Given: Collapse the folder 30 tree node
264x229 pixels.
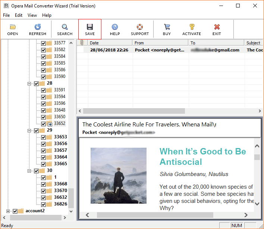Looking at the screenshot, I should point(29,171).
